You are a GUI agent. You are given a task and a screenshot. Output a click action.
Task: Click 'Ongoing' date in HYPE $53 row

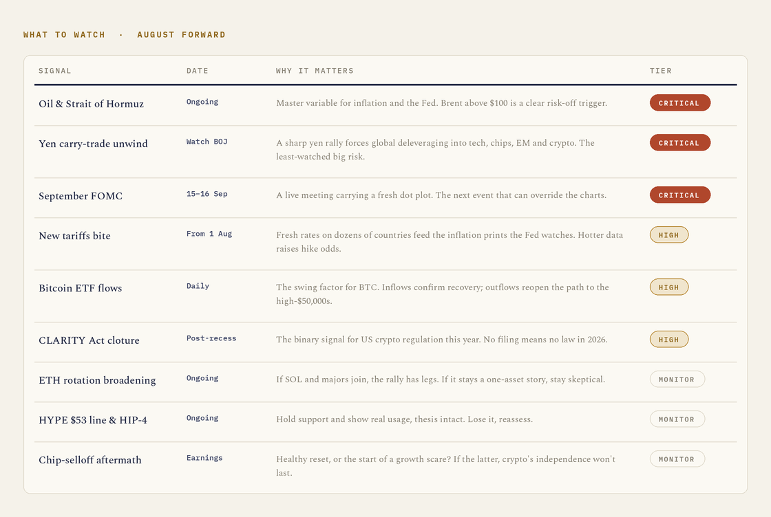tap(202, 418)
